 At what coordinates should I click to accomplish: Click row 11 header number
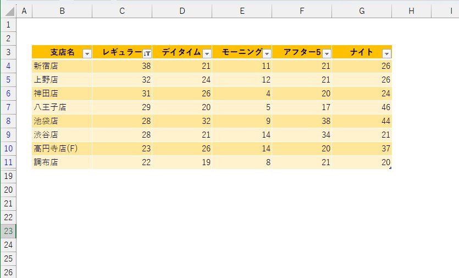(8, 162)
